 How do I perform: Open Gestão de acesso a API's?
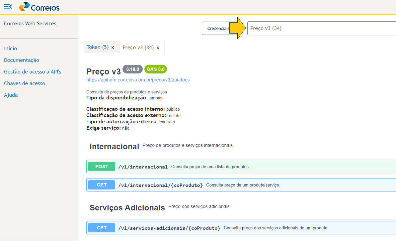33,71
